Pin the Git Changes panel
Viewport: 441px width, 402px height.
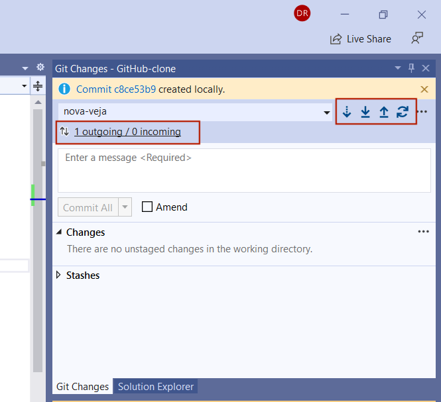[411, 68]
